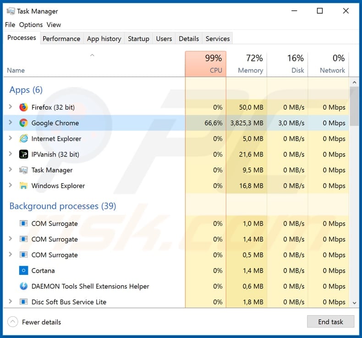Click Internet Explorer's 5,0 MB memory value
The height and width of the screenshot is (338, 362).
253,139
